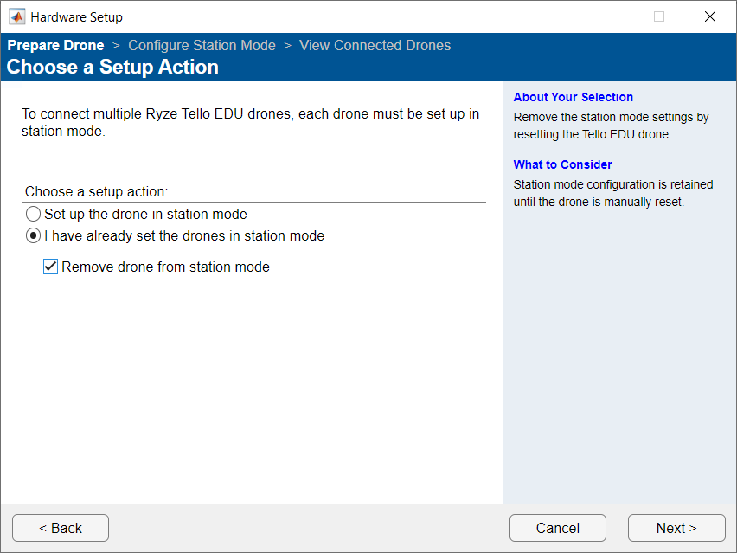The height and width of the screenshot is (553, 737).
Task: Minimize the Hardware Setup window
Action: click(x=608, y=16)
